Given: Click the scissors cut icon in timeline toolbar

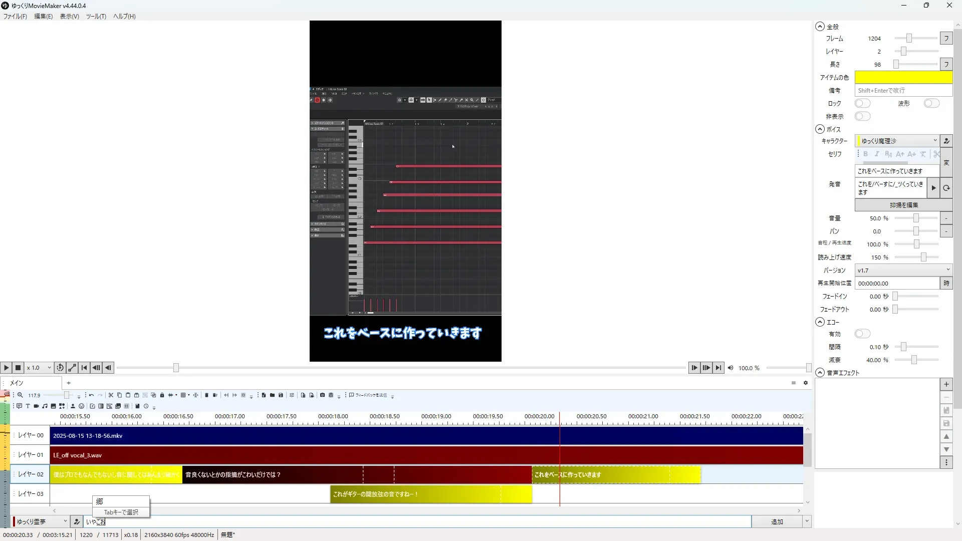Looking at the screenshot, I should (x=111, y=395).
